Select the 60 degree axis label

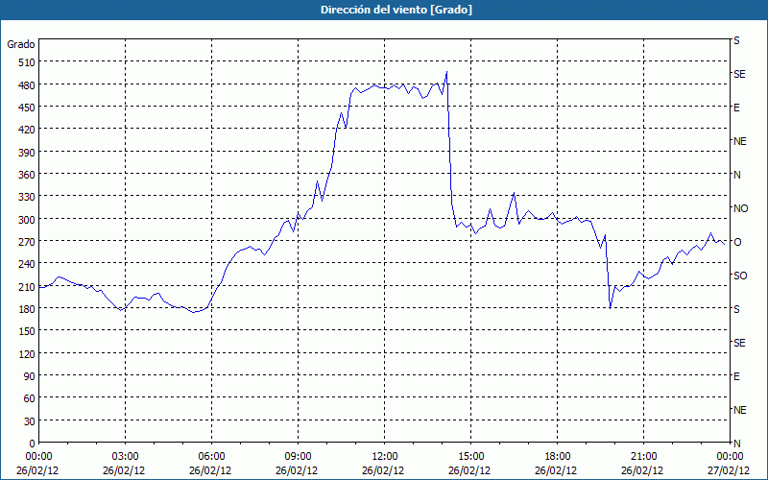tap(30, 398)
